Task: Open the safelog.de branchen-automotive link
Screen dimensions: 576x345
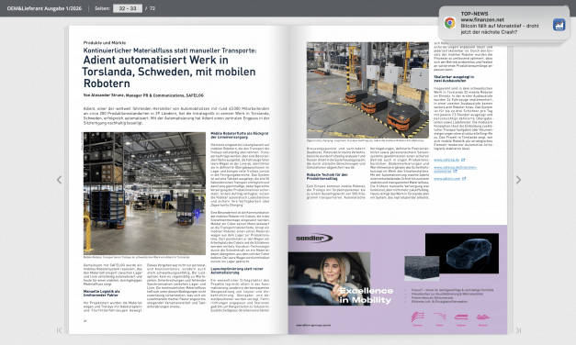Action: (455, 169)
